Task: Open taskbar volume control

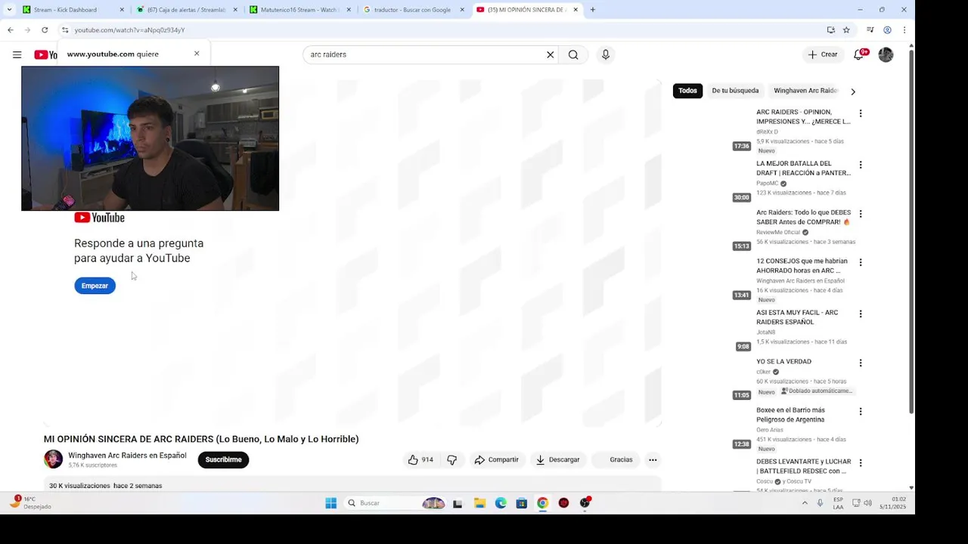Action: tap(867, 503)
